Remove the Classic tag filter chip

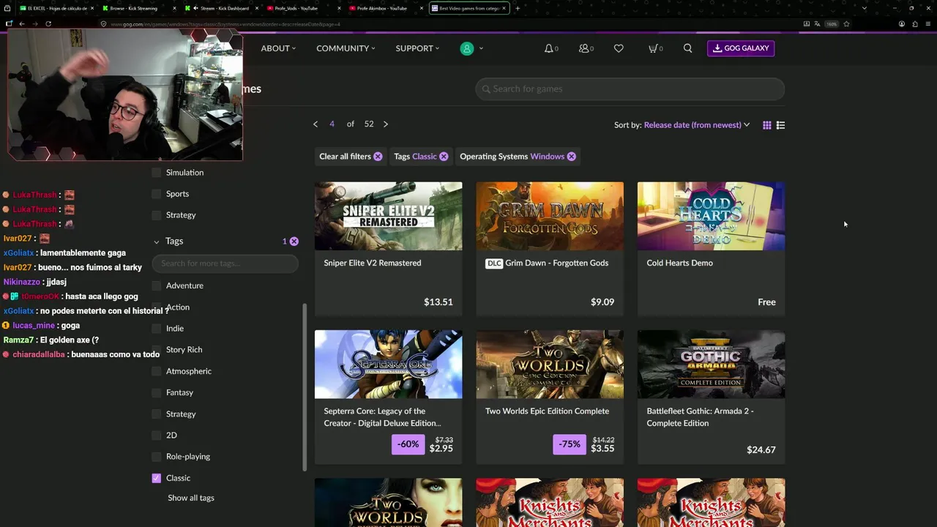(444, 157)
